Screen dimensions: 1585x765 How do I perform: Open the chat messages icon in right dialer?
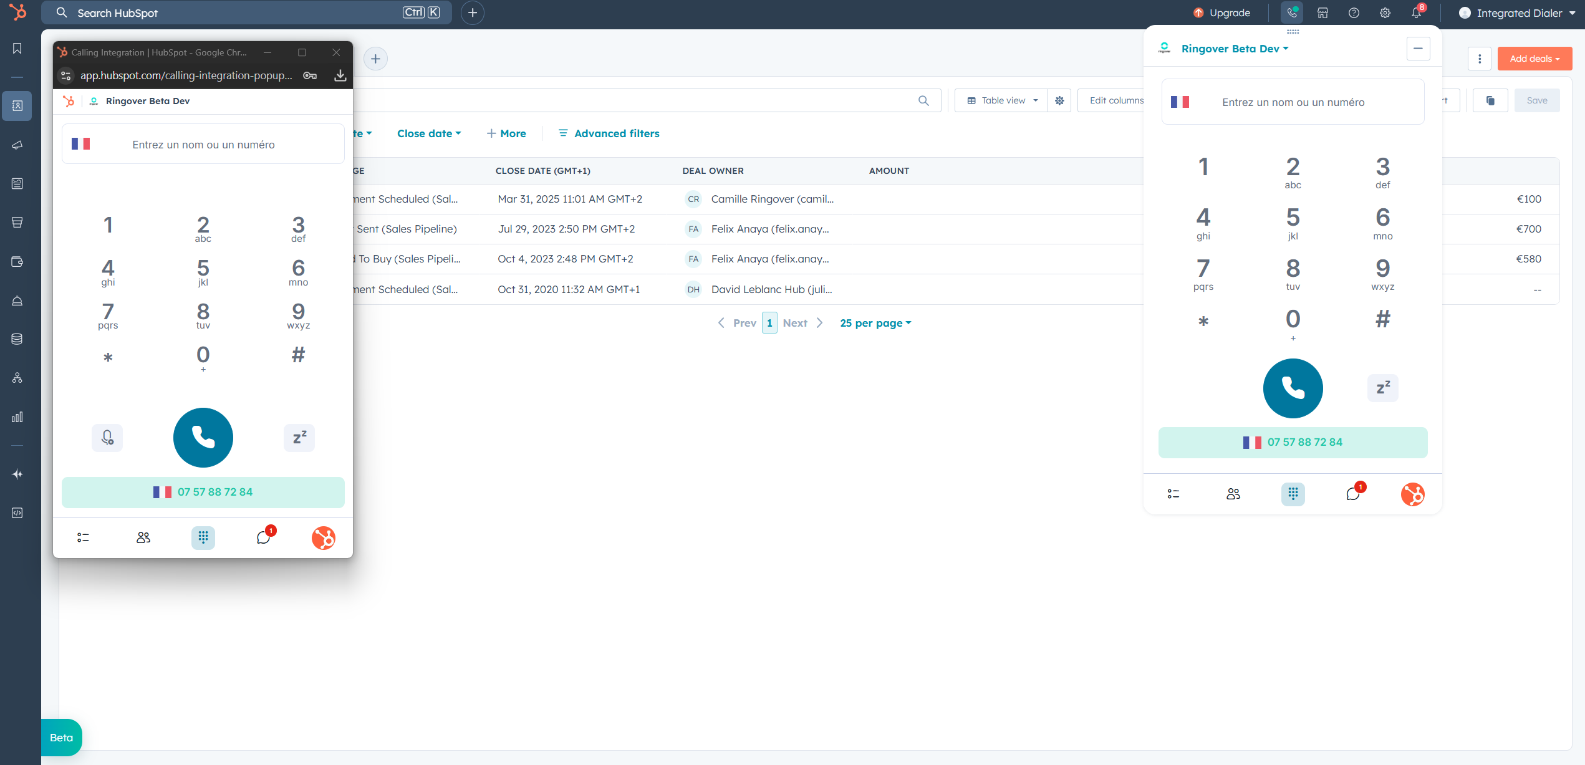[x=1352, y=494]
